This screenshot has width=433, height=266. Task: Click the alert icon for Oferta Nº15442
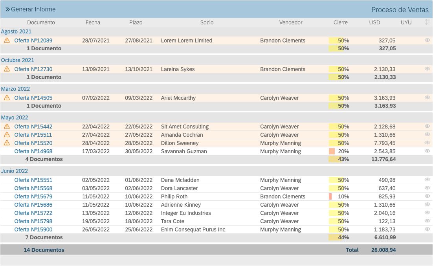point(7,127)
